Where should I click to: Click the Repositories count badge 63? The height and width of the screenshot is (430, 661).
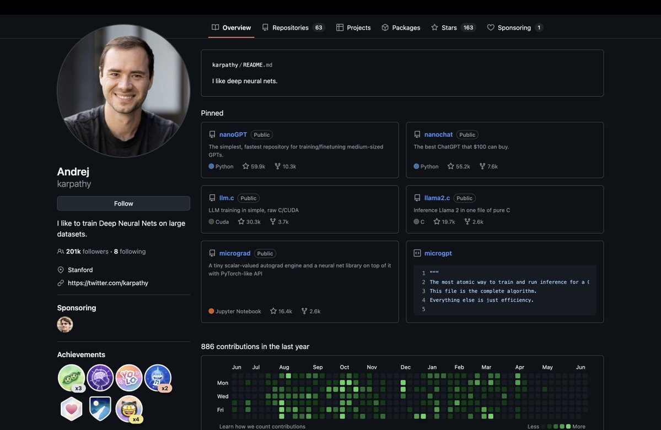tap(319, 28)
